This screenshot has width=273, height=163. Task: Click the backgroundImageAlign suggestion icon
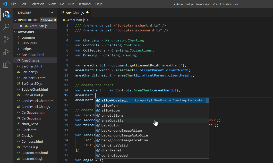pos(98,131)
